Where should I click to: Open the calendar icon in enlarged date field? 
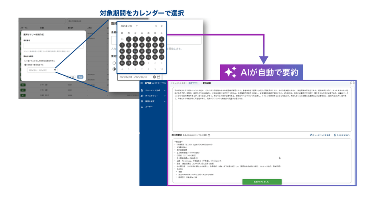tap(158, 77)
